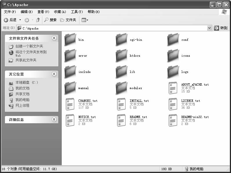Go up one folder level
This screenshot has height=173, width=231.
[x=38, y=20]
